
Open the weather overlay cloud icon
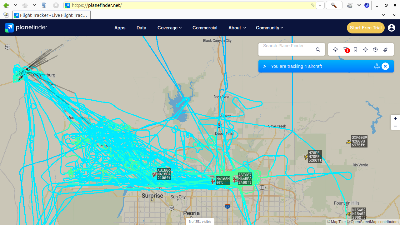(336, 50)
